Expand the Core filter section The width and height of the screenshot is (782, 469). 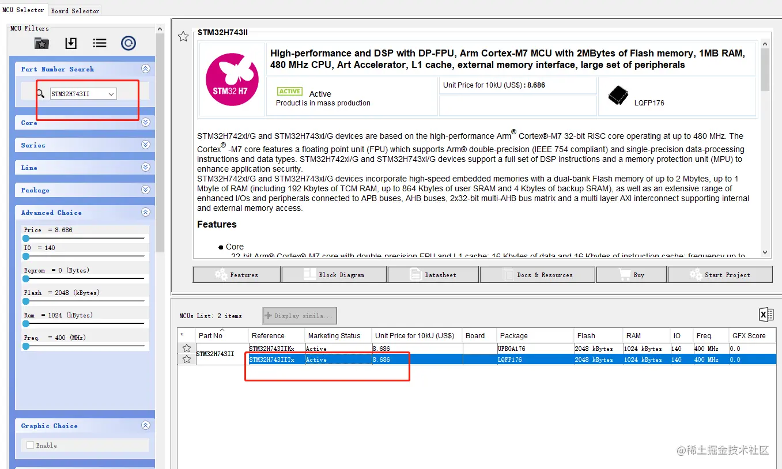145,122
